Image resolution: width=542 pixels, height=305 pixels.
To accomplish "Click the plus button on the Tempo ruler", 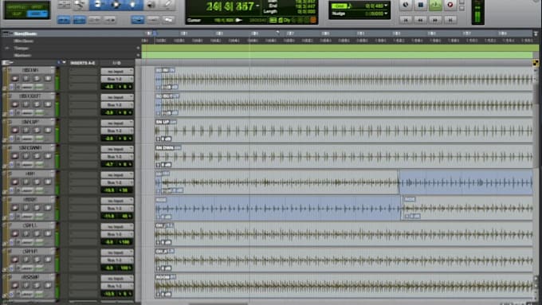I will point(138,49).
